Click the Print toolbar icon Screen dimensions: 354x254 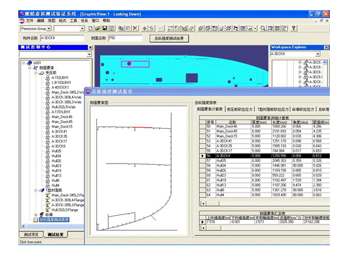tap(110, 28)
